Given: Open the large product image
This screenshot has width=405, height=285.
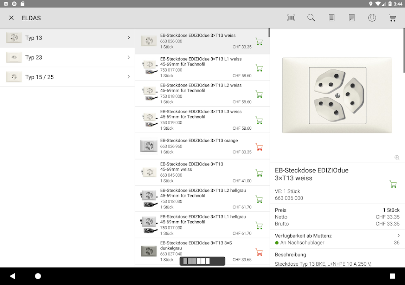Looking at the screenshot, I should [337, 95].
